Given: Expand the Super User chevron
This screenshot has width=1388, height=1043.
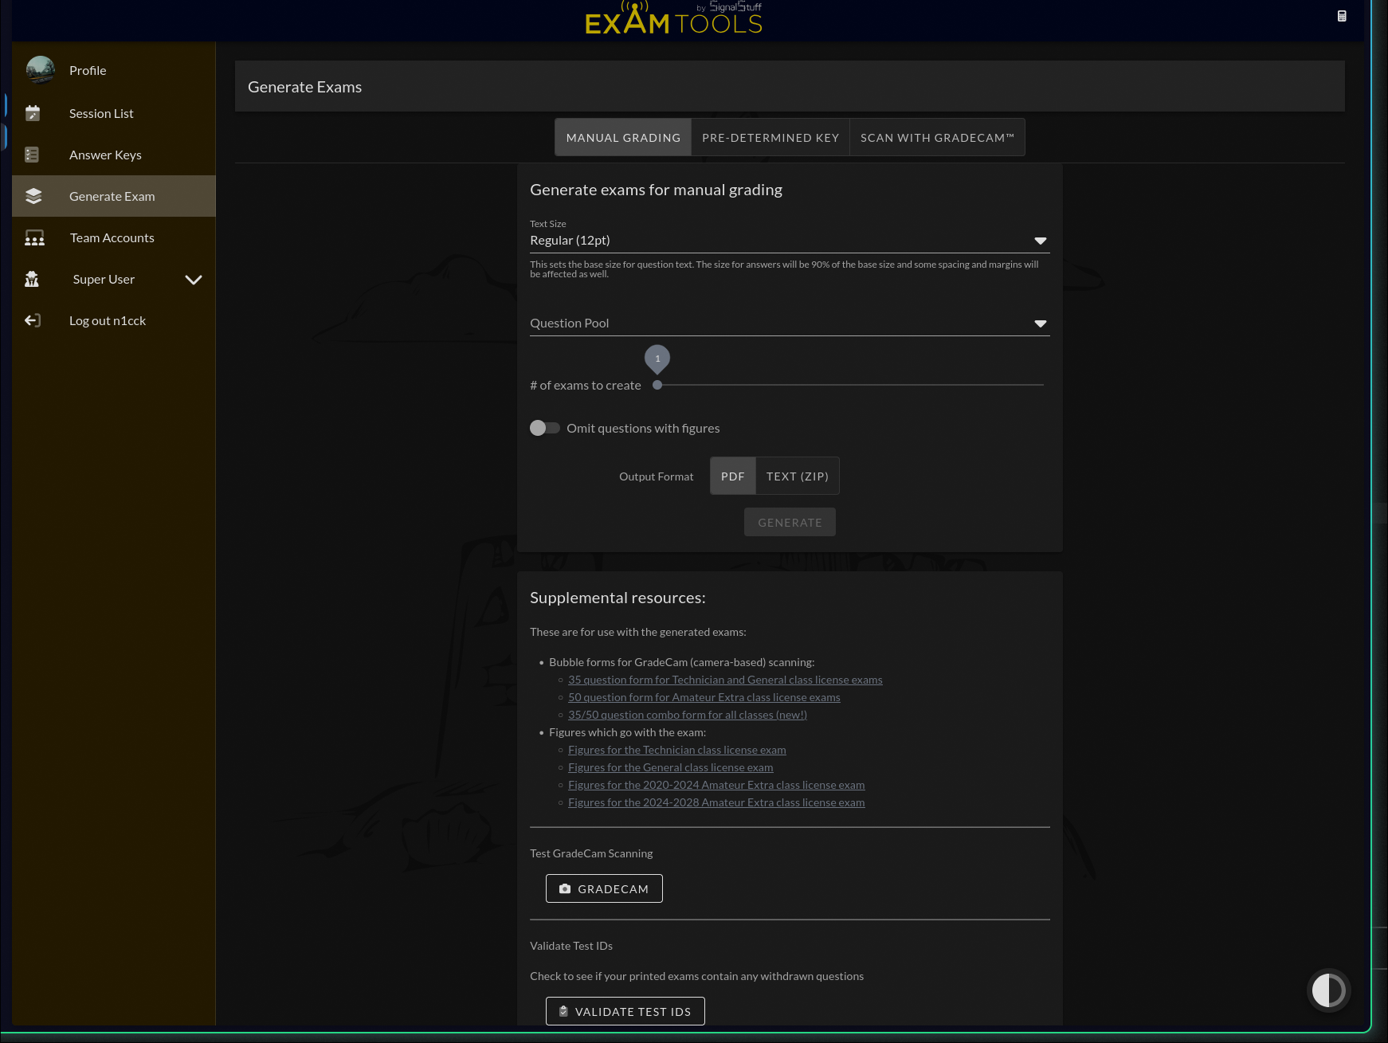Looking at the screenshot, I should tap(194, 280).
